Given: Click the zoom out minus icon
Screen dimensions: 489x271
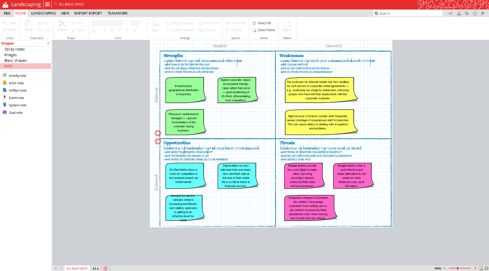Looking at the screenshot, I should tap(444, 268).
